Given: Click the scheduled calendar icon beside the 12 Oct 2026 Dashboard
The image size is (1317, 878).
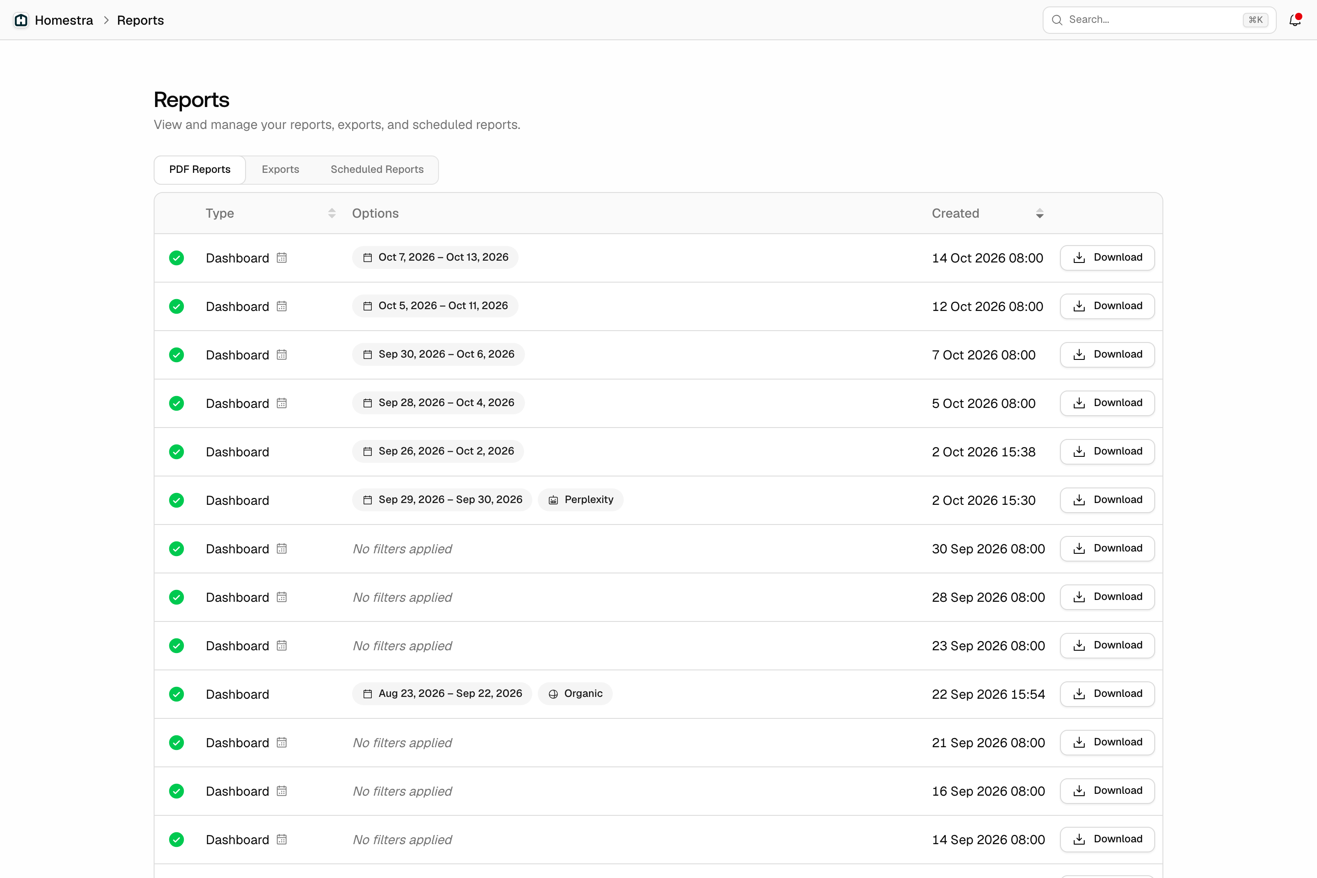Looking at the screenshot, I should [282, 306].
